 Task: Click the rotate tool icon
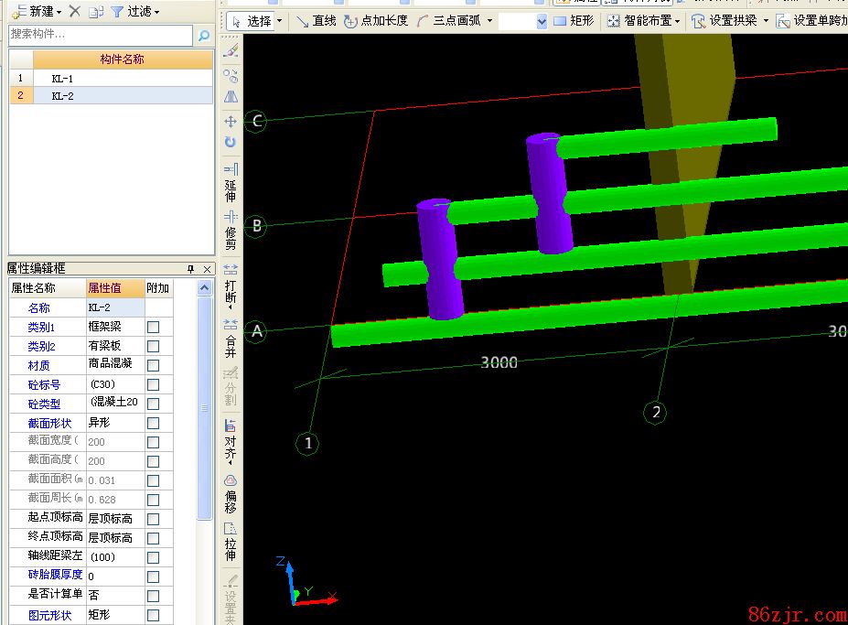click(x=231, y=143)
